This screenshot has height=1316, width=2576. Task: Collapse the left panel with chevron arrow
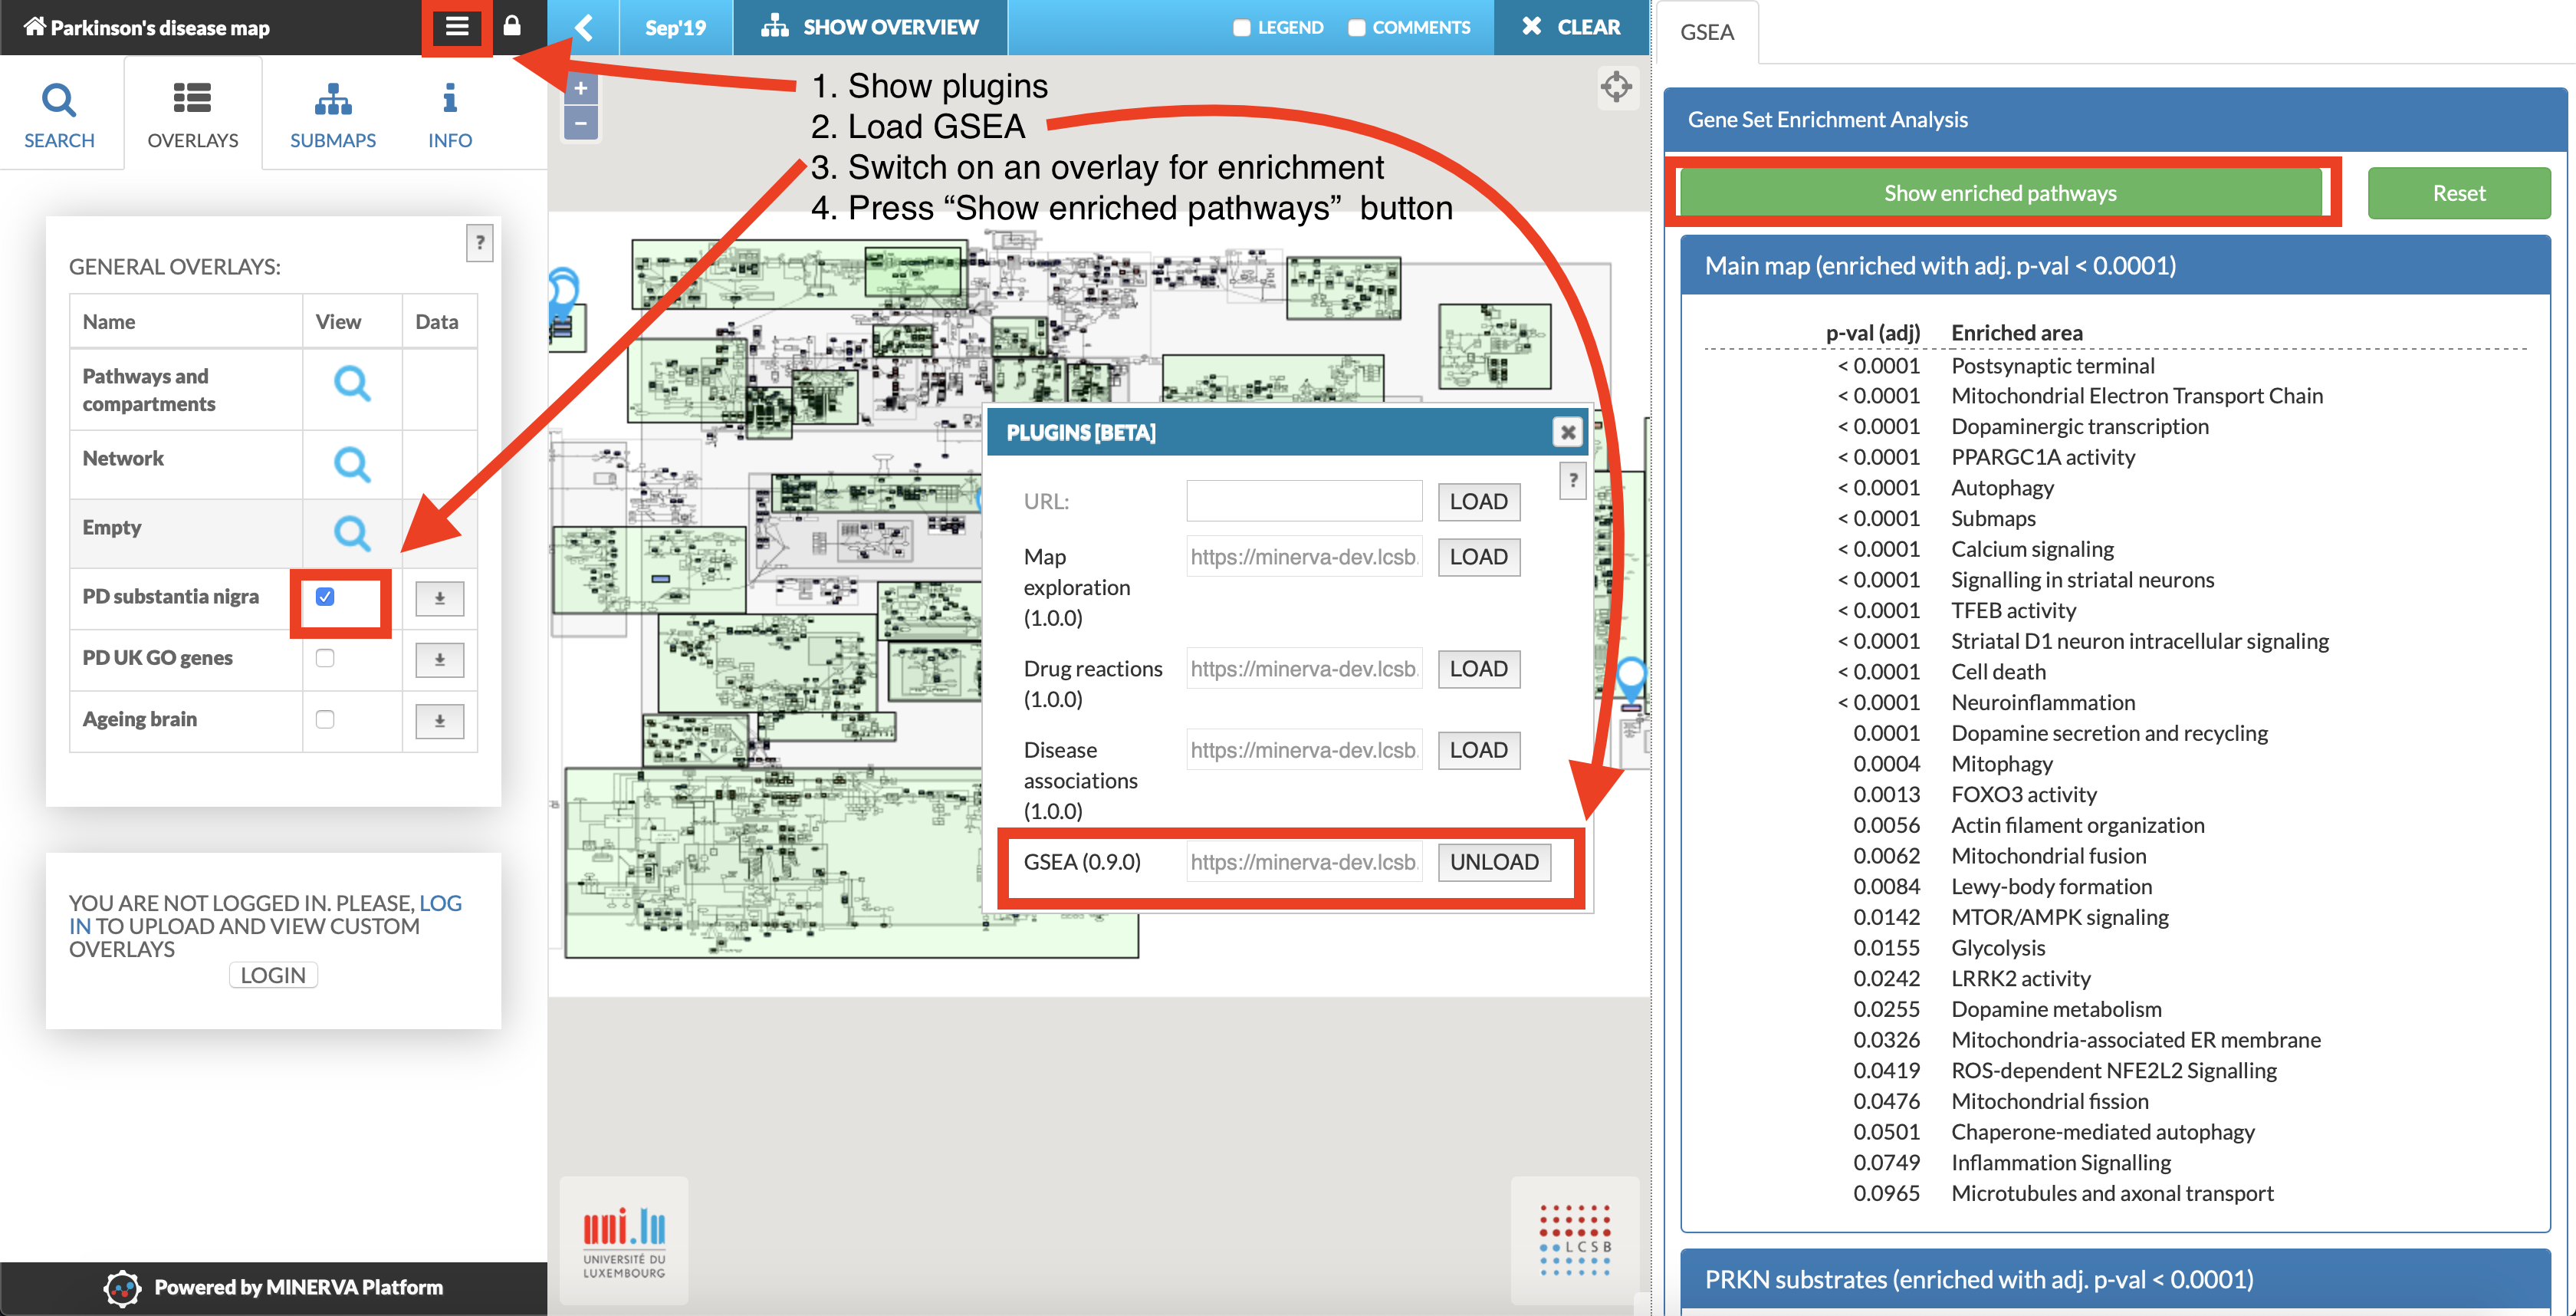click(584, 28)
